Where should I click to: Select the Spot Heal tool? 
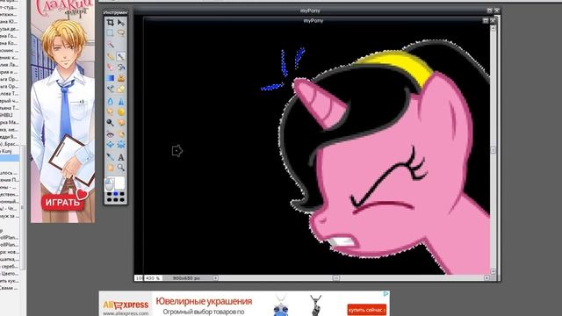121,134
